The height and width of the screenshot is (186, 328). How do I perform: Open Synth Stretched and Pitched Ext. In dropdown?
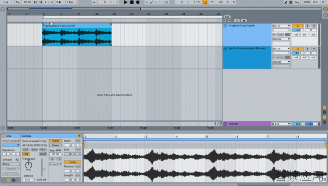click(x=281, y=48)
